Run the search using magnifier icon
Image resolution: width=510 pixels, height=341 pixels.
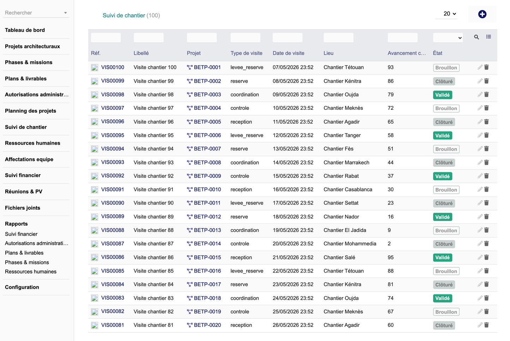pyautogui.click(x=476, y=37)
